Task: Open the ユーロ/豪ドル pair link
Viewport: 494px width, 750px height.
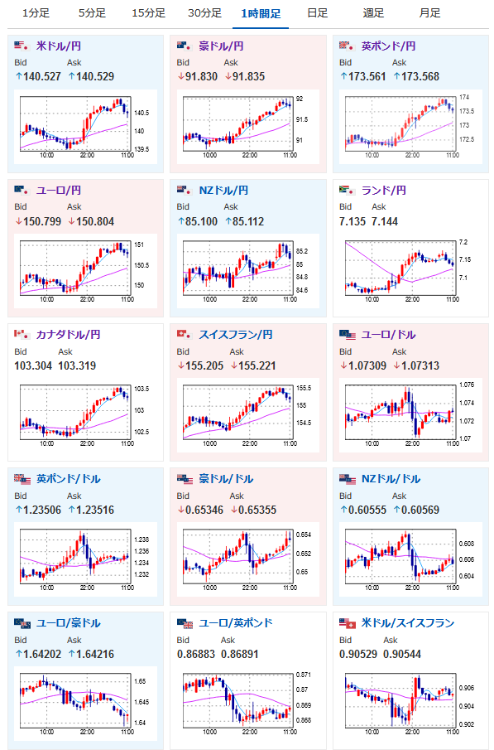Action: [69, 623]
